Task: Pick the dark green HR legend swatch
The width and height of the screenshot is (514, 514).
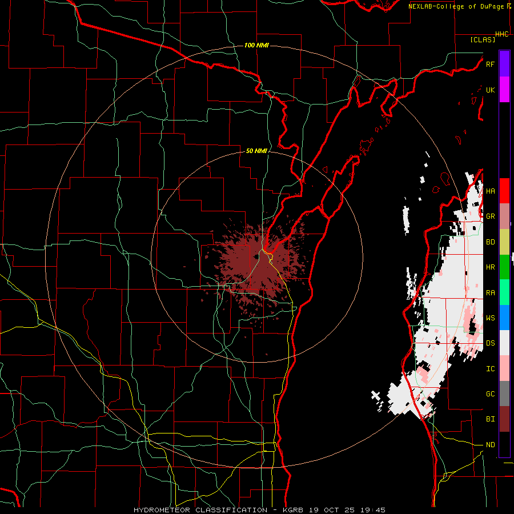Action: (504, 267)
